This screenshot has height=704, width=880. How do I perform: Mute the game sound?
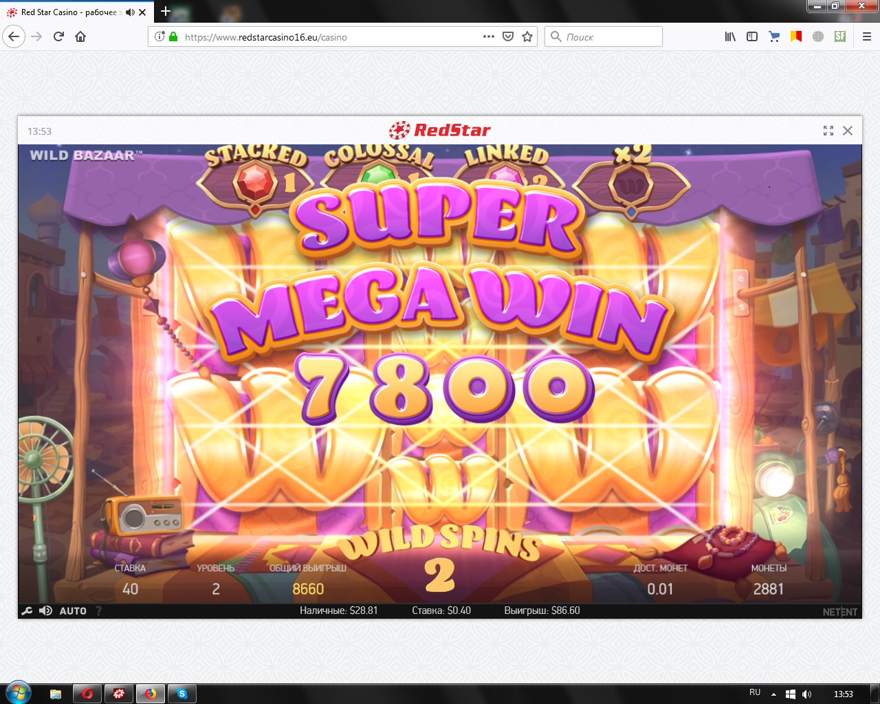pos(45,610)
